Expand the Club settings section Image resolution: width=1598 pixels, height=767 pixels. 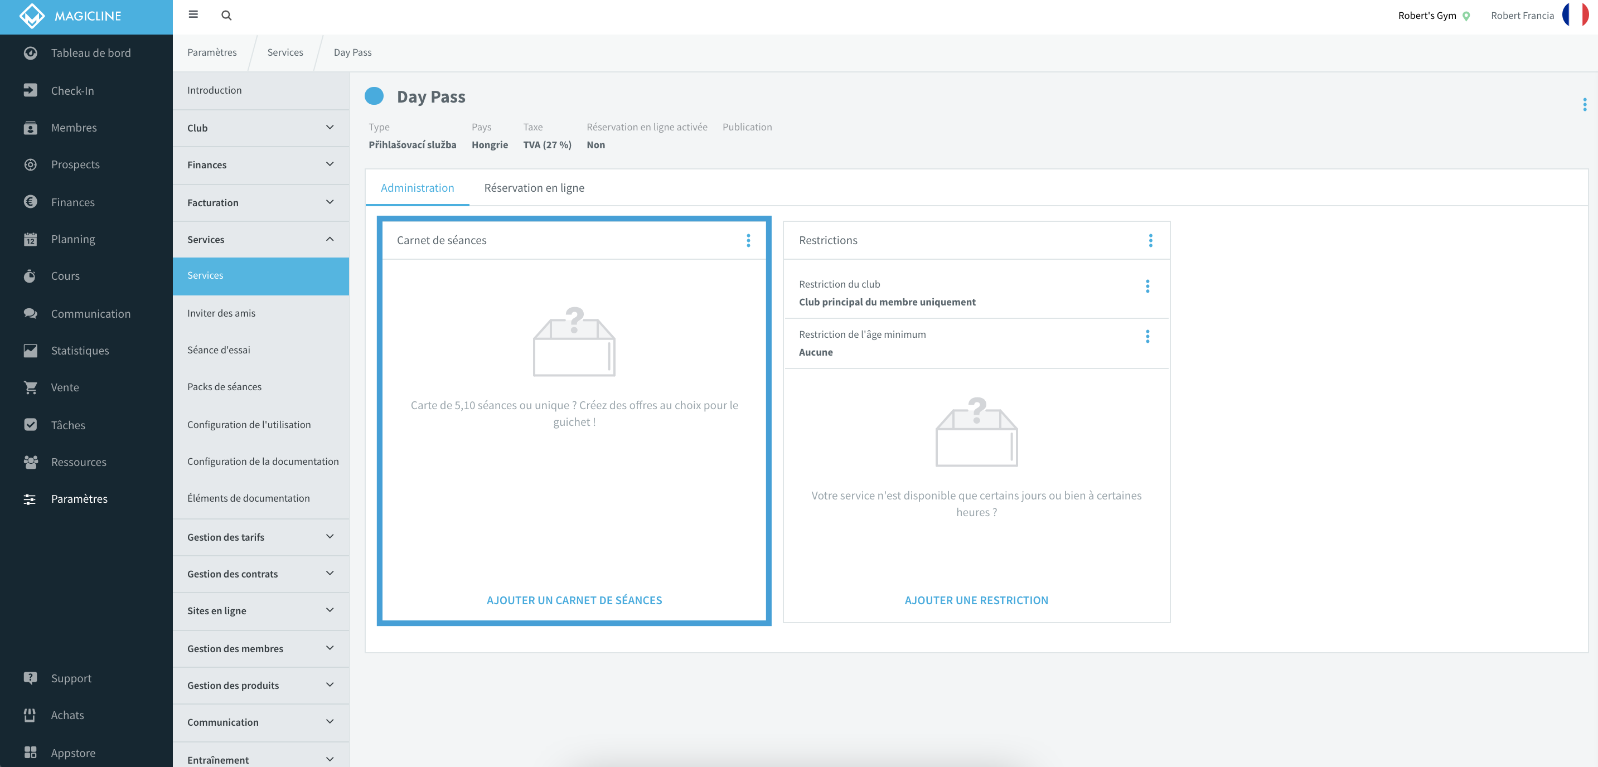coord(261,128)
